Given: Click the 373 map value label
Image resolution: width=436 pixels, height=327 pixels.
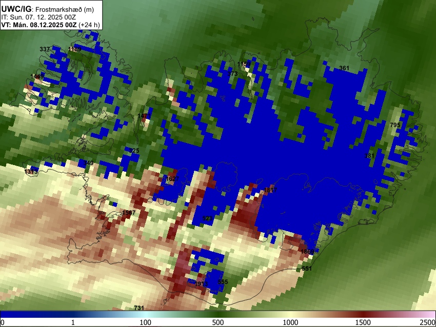Looking at the screenshot, I should (x=232, y=74).
